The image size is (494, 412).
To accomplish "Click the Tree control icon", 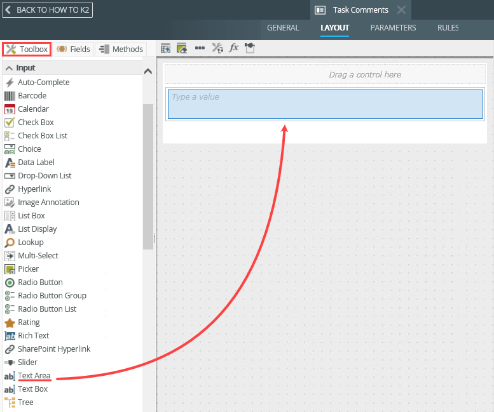I will pos(10,402).
